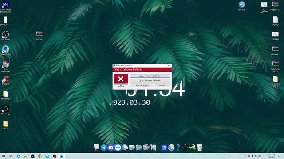The width and height of the screenshot is (284, 159).
Task: Close the Defender Control window
Action: [x=168, y=65]
